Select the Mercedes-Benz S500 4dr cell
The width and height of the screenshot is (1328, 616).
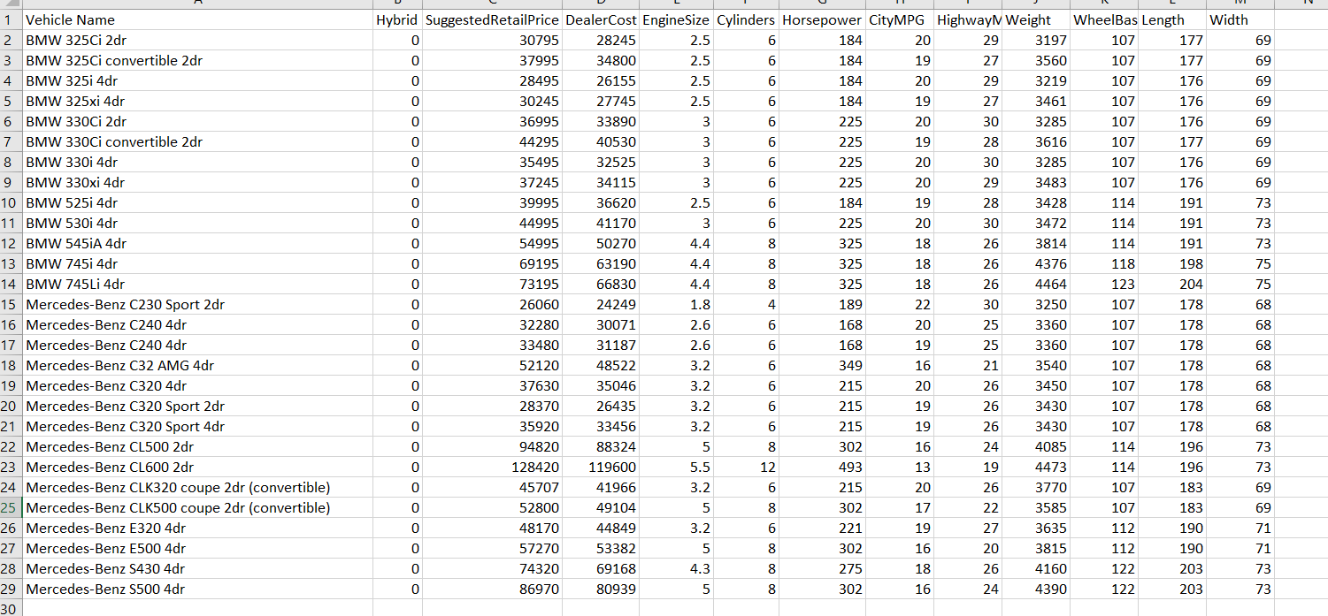pos(197,589)
